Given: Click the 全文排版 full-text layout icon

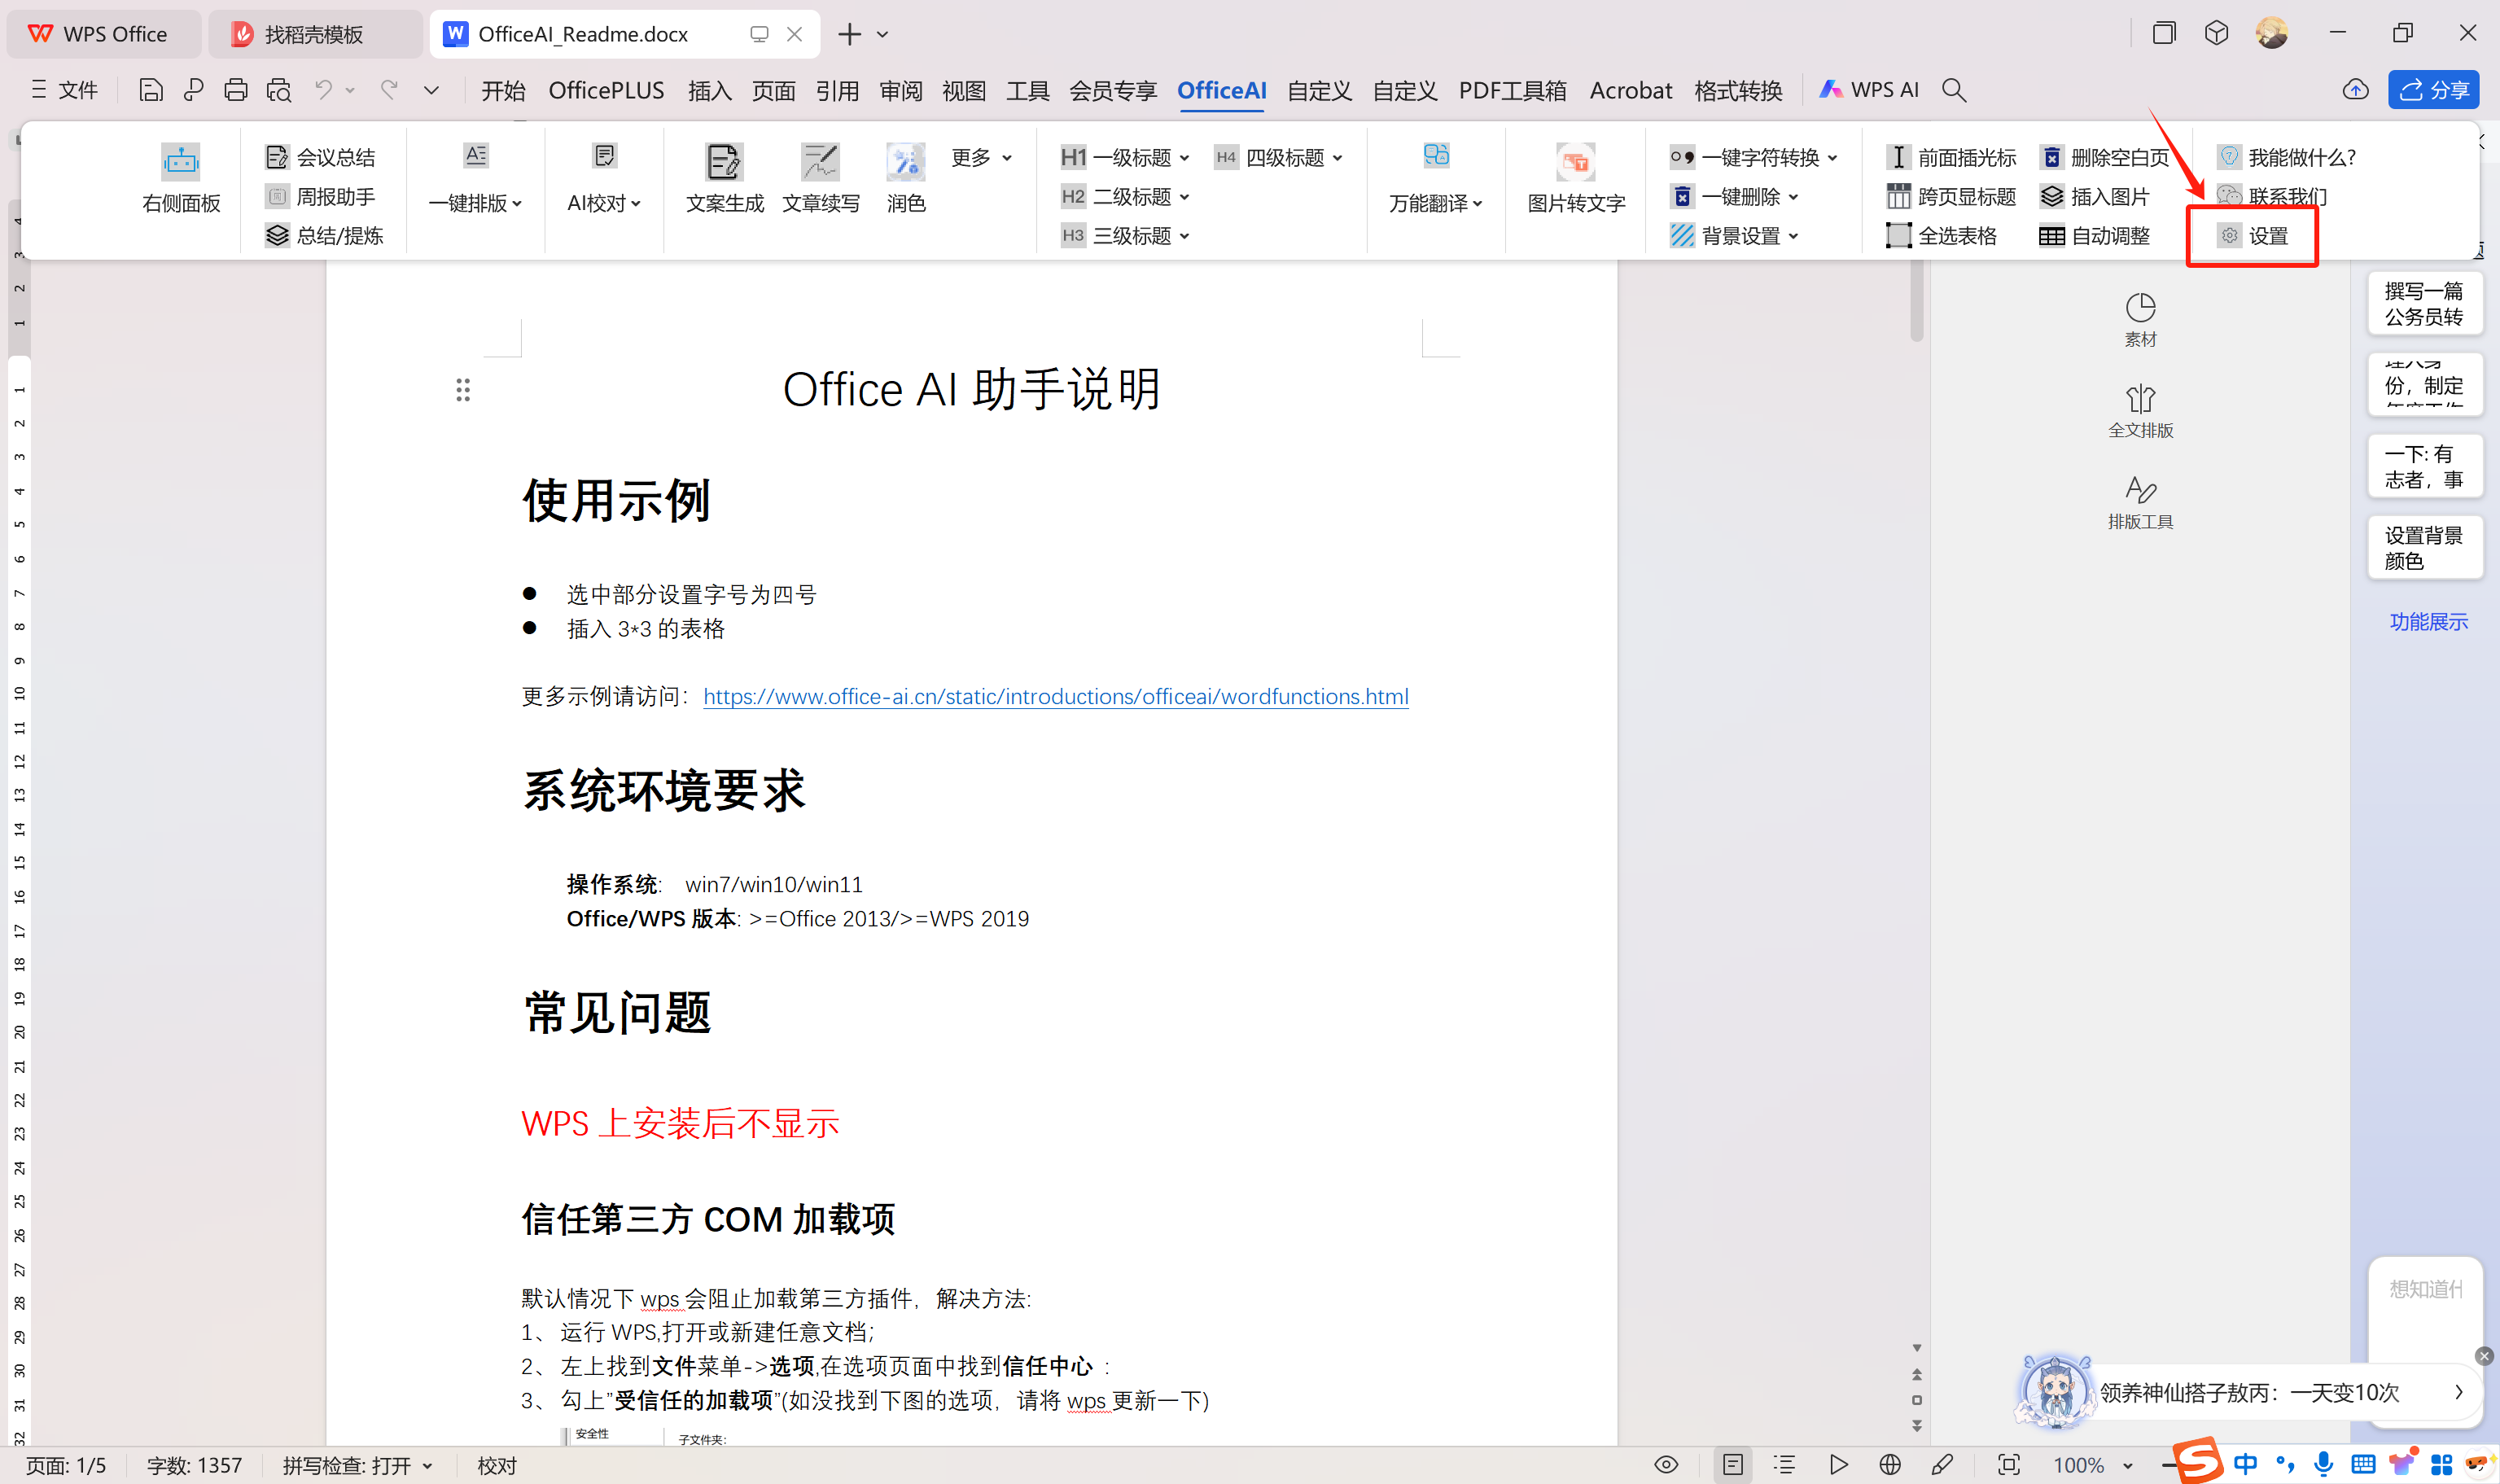Looking at the screenshot, I should click(x=2140, y=411).
